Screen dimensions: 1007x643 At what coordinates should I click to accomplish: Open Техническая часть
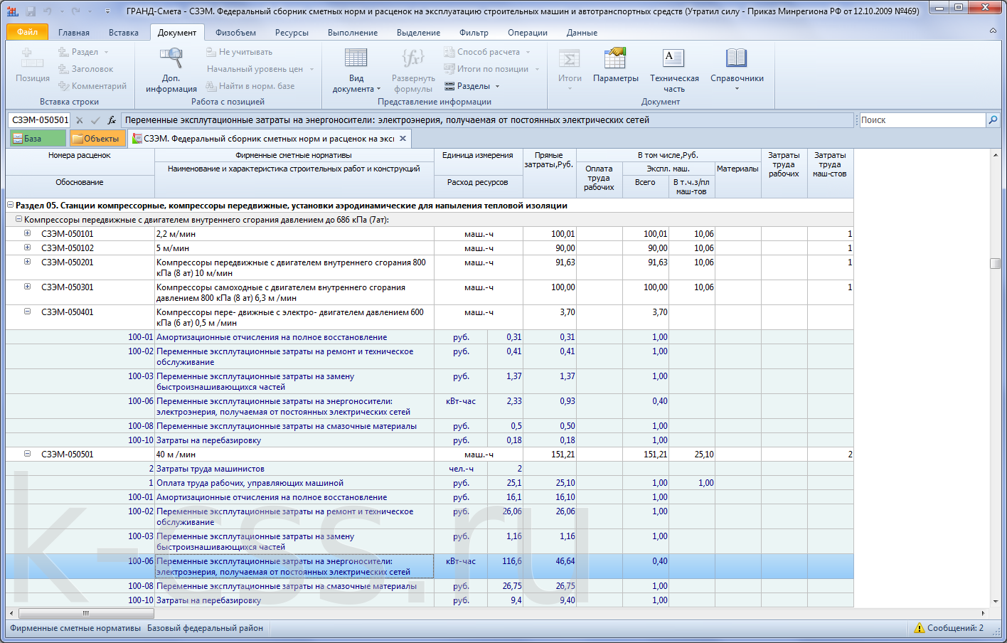pos(674,70)
